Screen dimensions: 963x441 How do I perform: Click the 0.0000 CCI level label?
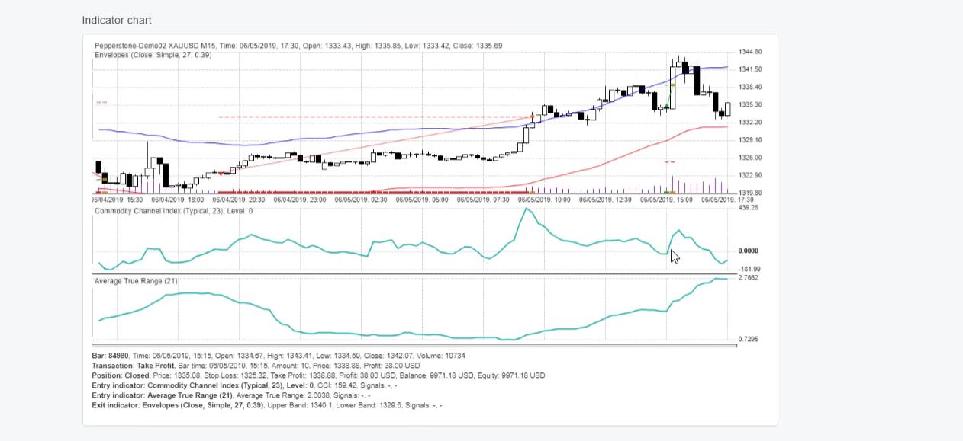pos(749,251)
